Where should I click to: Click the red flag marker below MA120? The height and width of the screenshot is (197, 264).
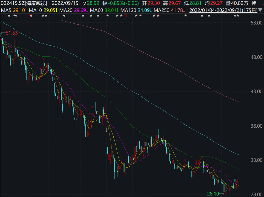click(x=125, y=16)
